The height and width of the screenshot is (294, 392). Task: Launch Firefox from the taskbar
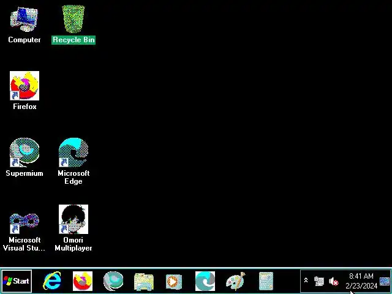[x=83, y=281]
